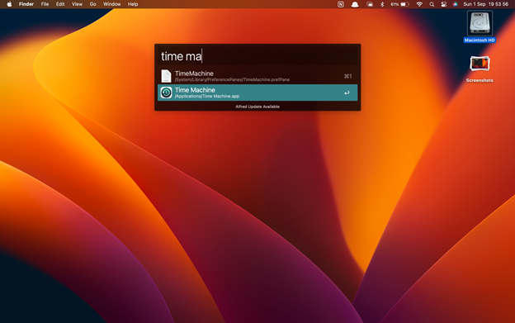This screenshot has height=323, width=515.
Task: Open the View menu
Action: coord(77,4)
